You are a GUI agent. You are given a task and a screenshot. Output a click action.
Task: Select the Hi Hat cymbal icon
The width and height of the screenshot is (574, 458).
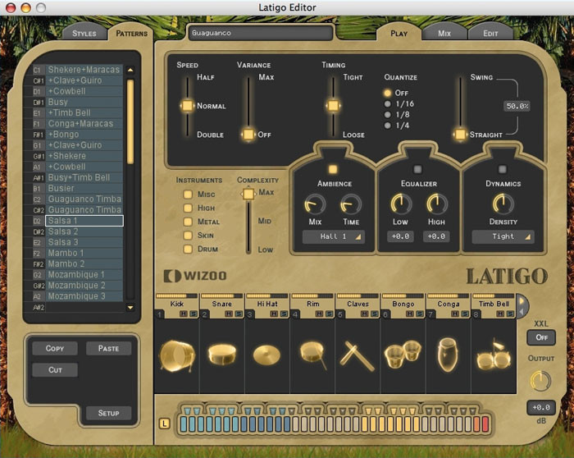point(266,355)
